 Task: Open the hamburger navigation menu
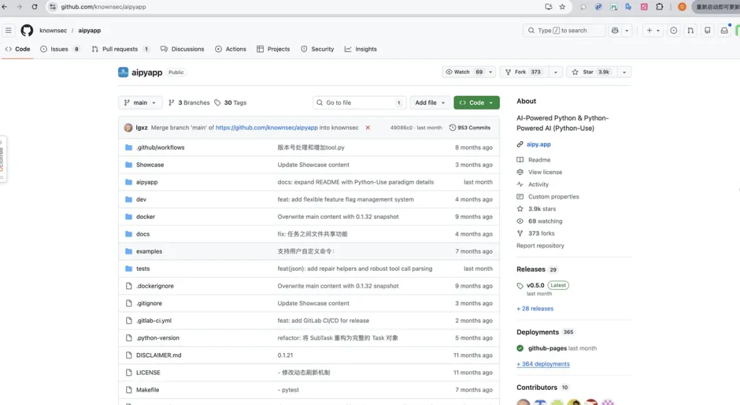(x=8, y=30)
